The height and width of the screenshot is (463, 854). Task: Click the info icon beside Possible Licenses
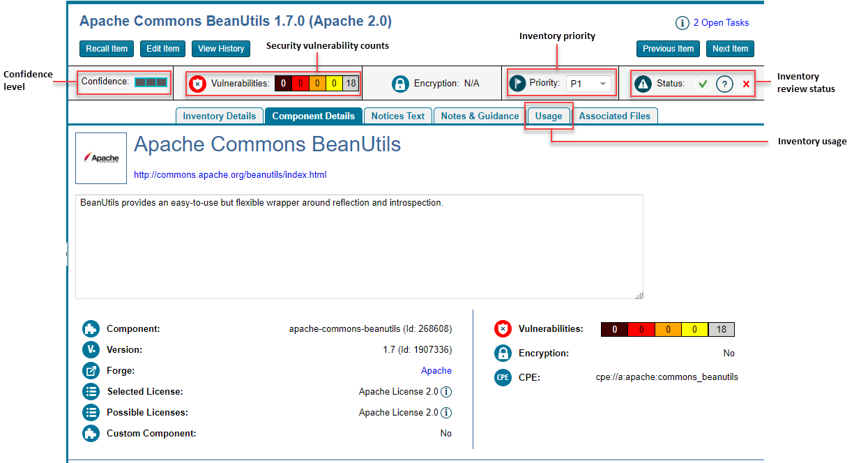[446, 413]
